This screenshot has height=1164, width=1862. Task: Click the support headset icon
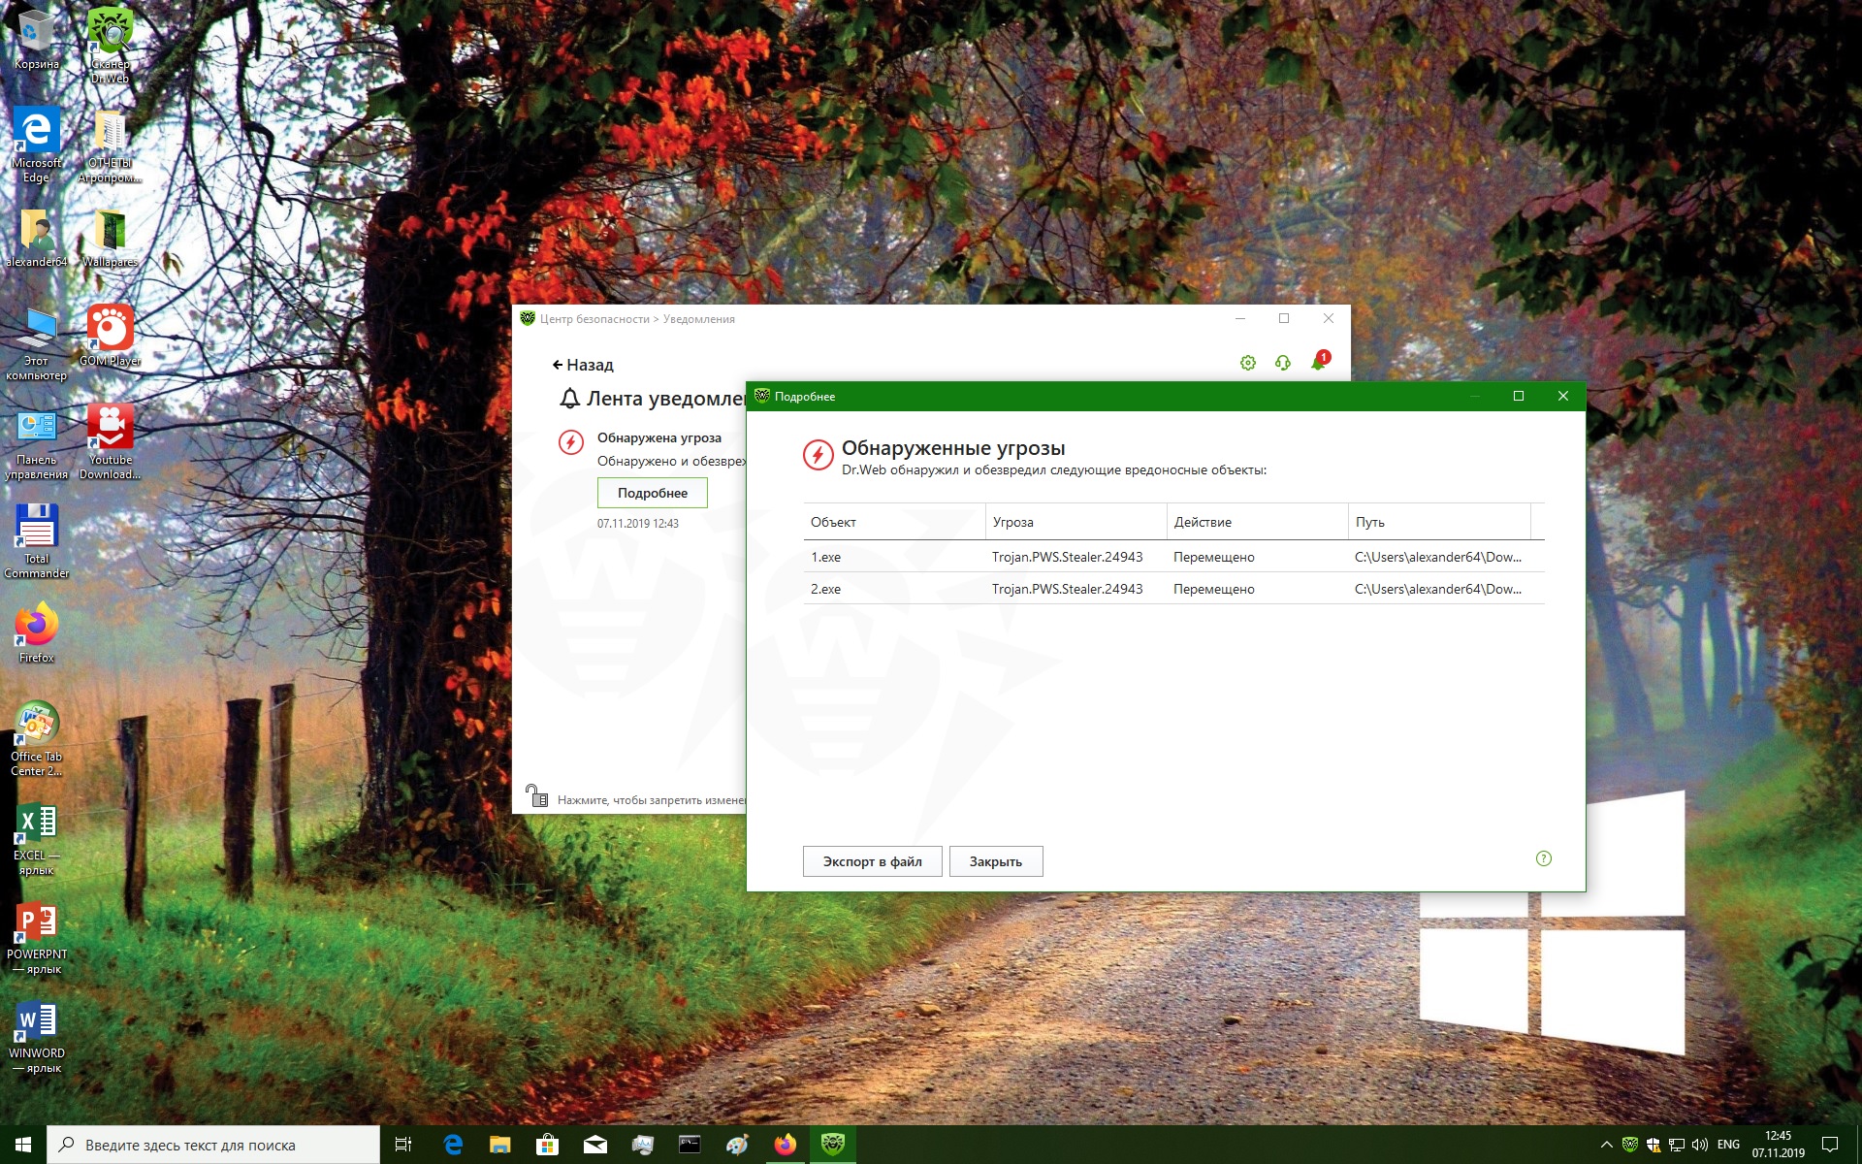[x=1282, y=363]
